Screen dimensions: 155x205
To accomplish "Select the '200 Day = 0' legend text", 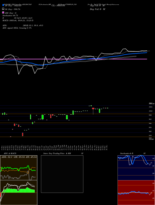I will click(11, 13).
